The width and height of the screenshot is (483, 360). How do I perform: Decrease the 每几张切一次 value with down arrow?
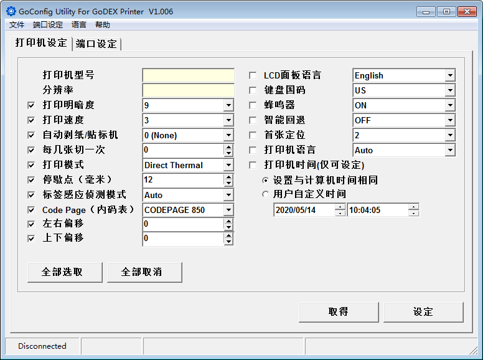[228, 153]
